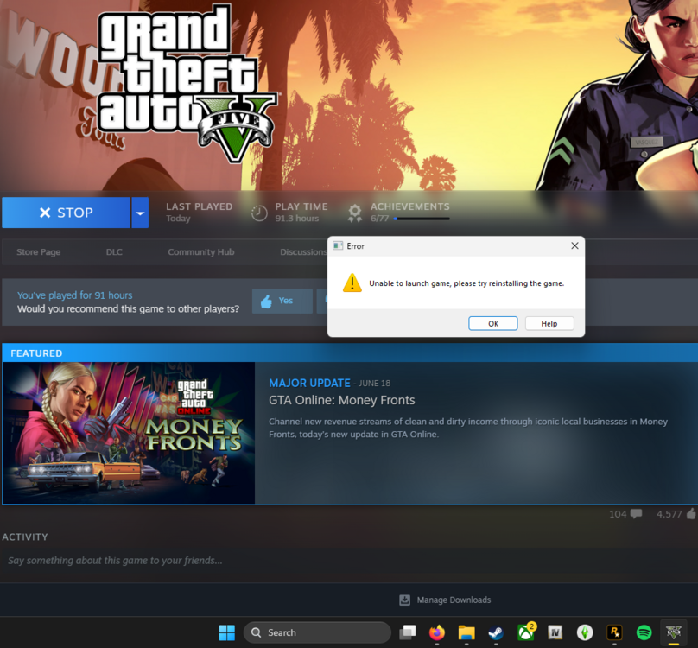
Task: Click the warning triangle in the error dialog
Action: click(352, 283)
